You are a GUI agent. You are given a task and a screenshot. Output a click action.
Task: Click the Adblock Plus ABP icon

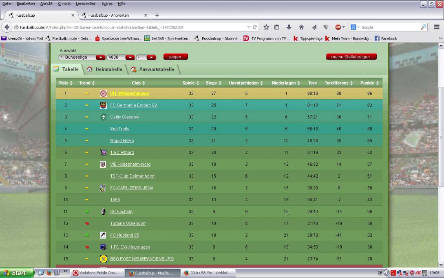338,27
